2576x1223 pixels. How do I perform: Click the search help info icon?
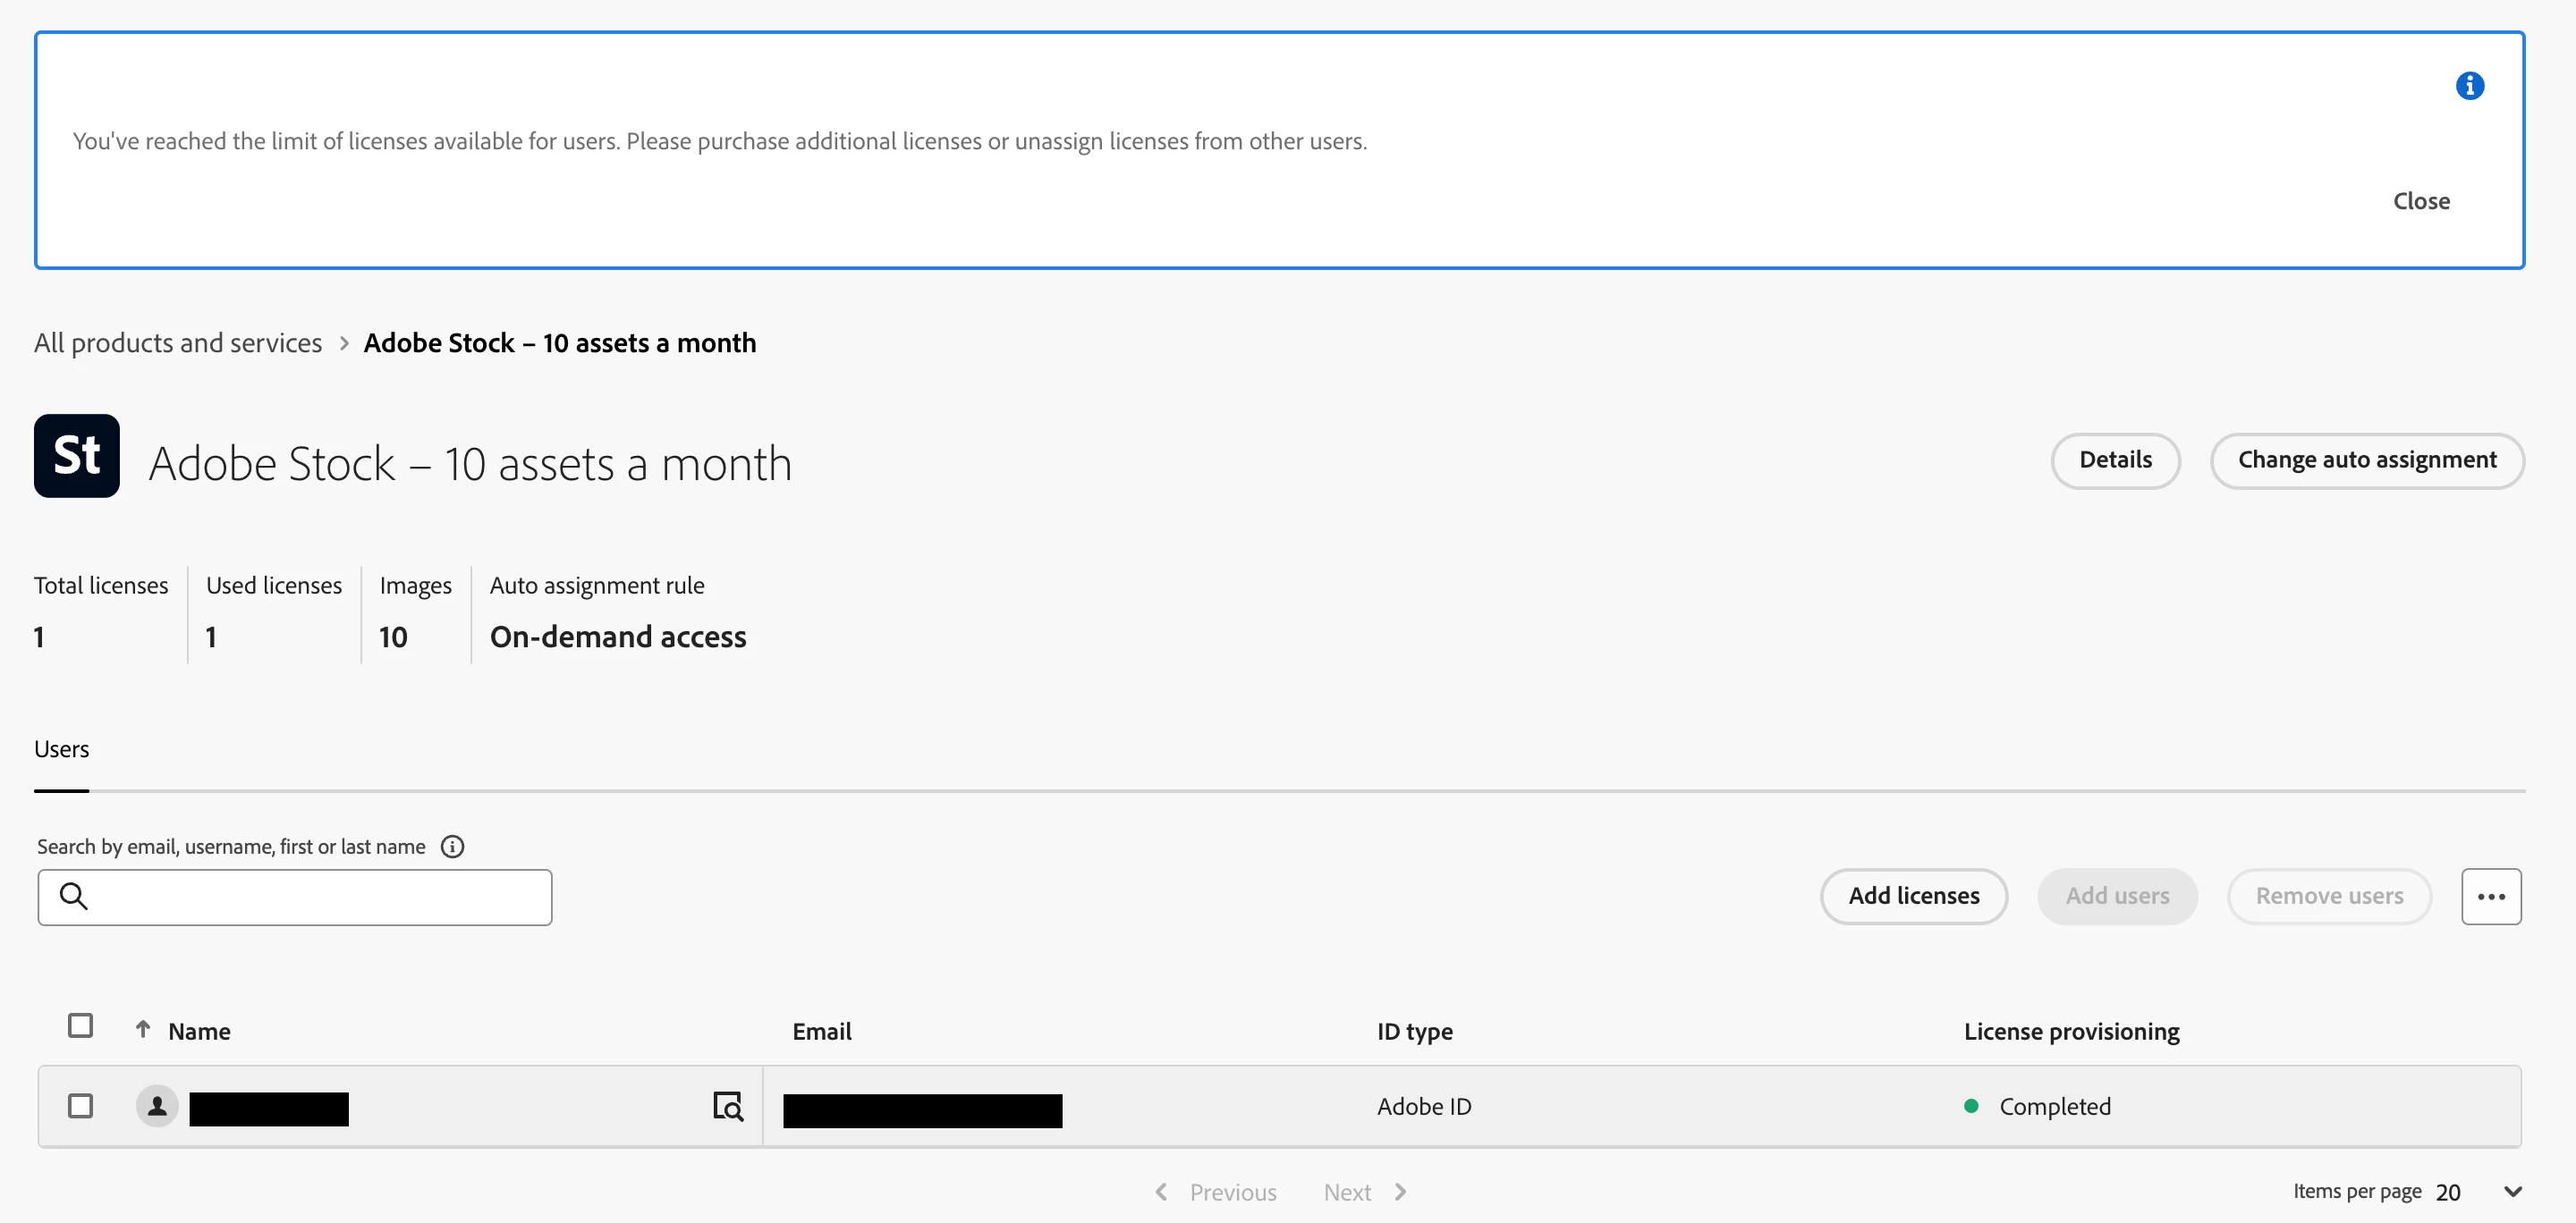click(452, 847)
